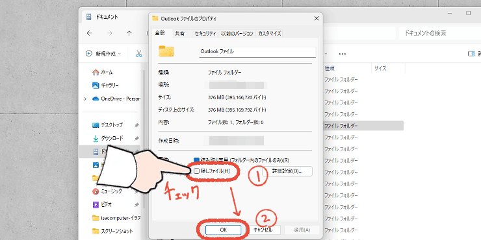Screen dimensions: 481x240
Task: Close the Outlook ファイルのプロパティ dialog
Action: coord(317,18)
